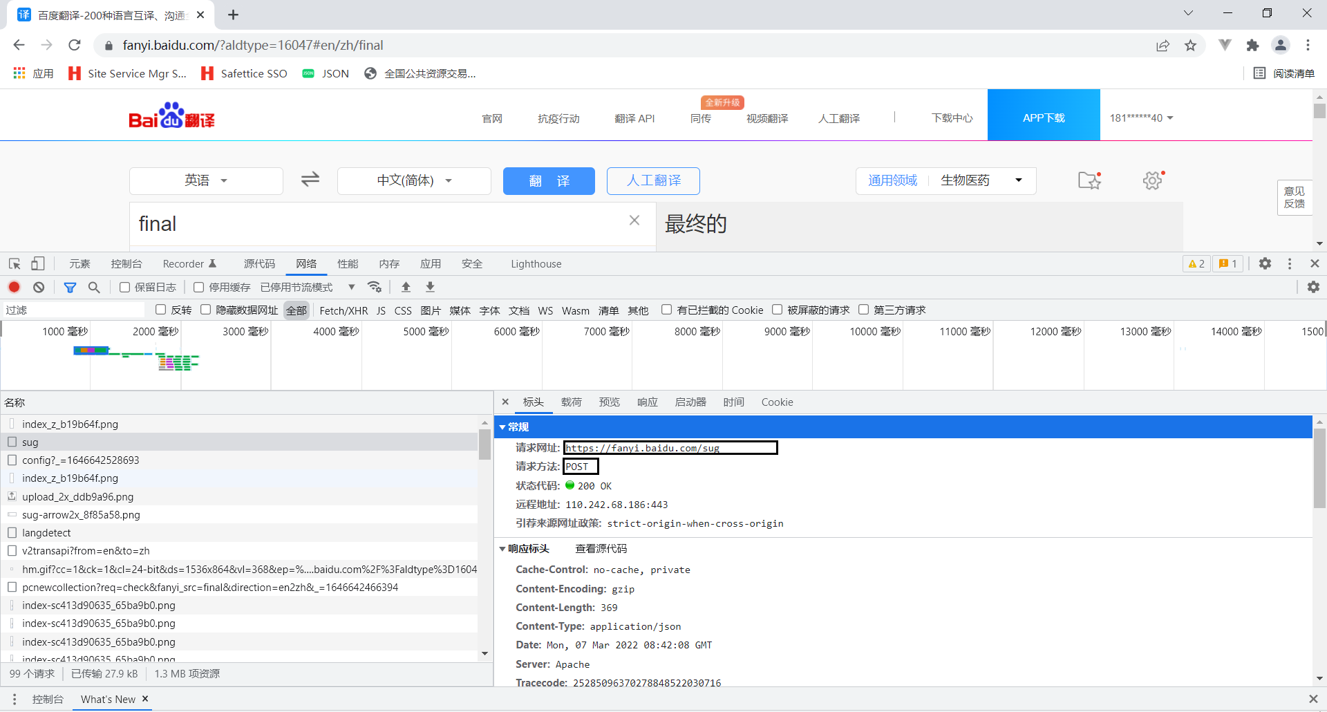The image size is (1327, 712).
Task: Toggle the device emulation toolbar
Action: click(38, 263)
